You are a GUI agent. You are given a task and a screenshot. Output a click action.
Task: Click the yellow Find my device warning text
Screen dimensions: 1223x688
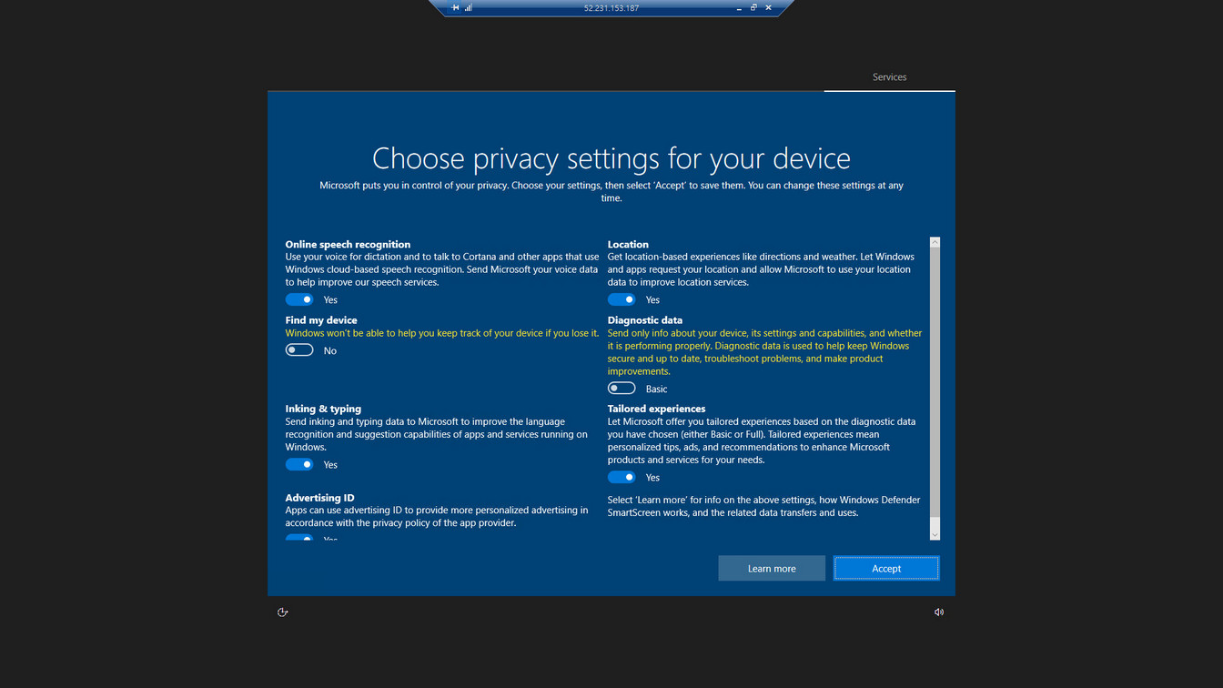point(442,333)
